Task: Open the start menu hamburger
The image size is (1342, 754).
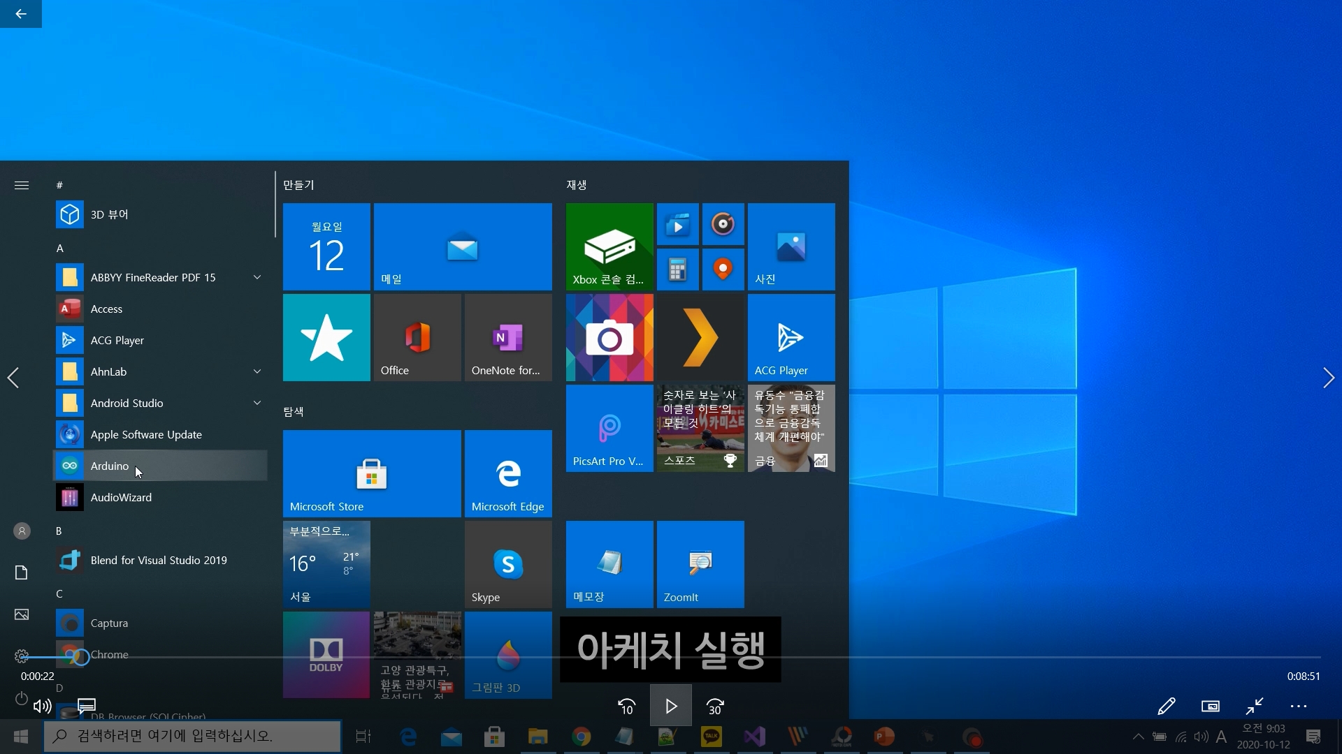Action: click(x=22, y=185)
